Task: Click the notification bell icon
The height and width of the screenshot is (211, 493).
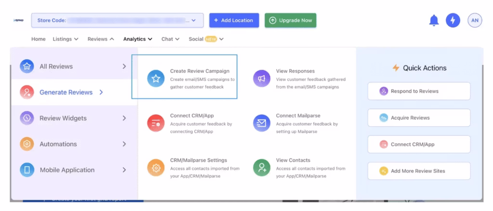Action: coord(434,20)
